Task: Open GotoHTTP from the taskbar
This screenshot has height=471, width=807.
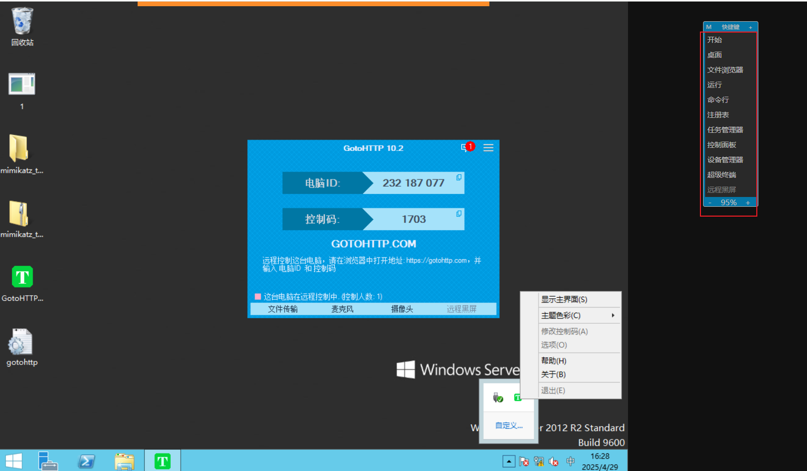Action: point(162,461)
